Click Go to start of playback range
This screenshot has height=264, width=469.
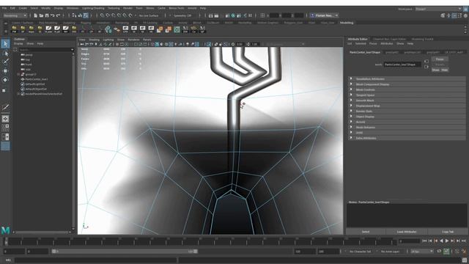click(x=424, y=241)
